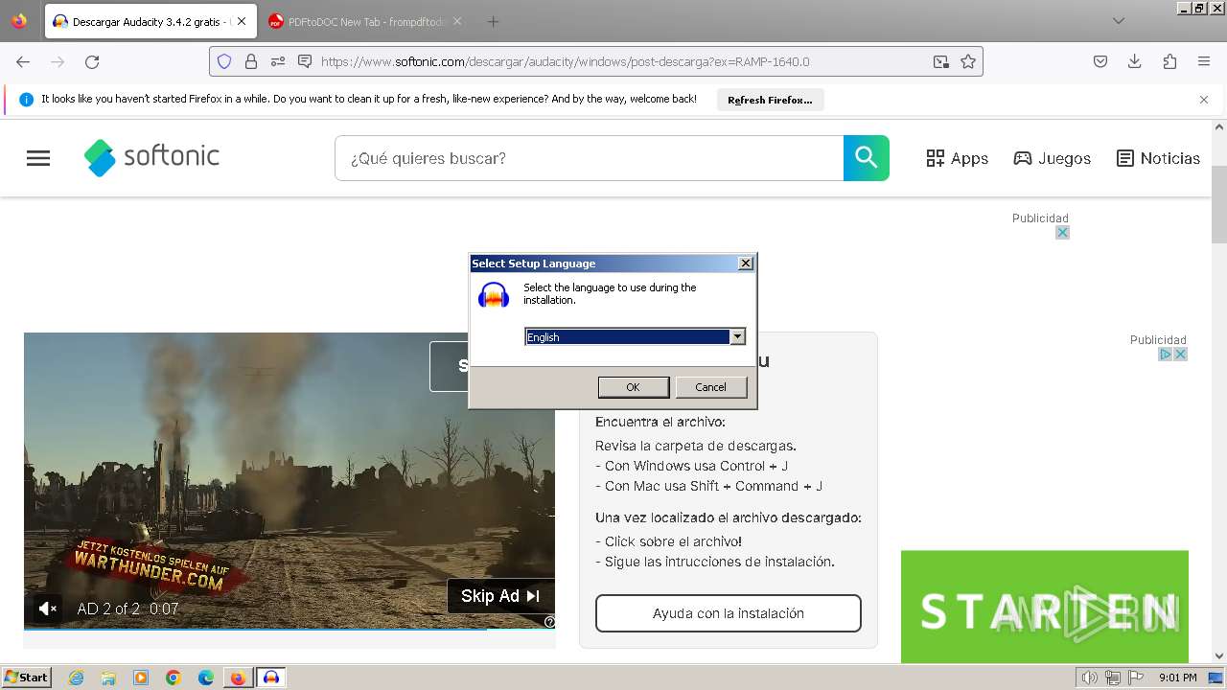Open site permissions icon in address bar
1227x690 pixels.
click(278, 61)
